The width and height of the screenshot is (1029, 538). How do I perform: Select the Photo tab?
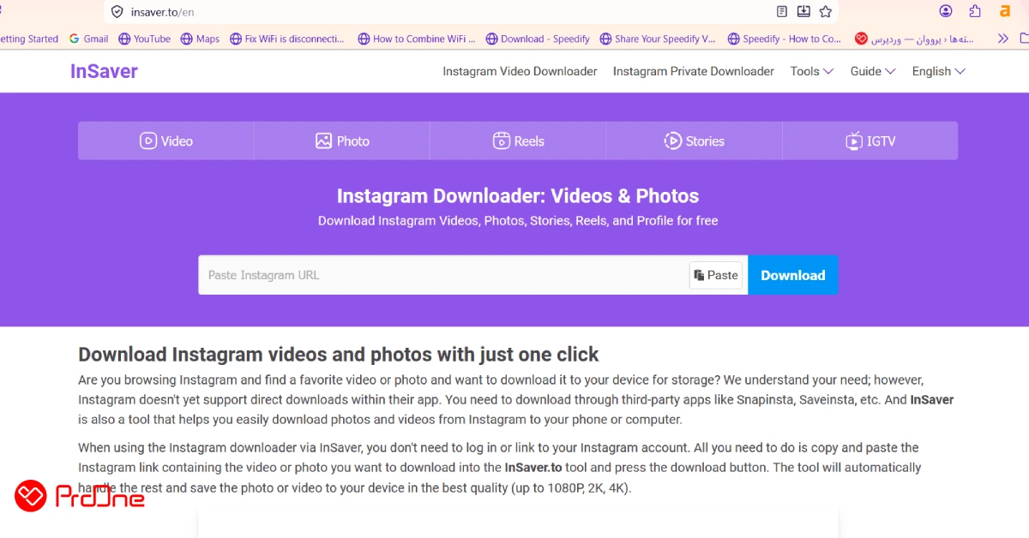342,140
